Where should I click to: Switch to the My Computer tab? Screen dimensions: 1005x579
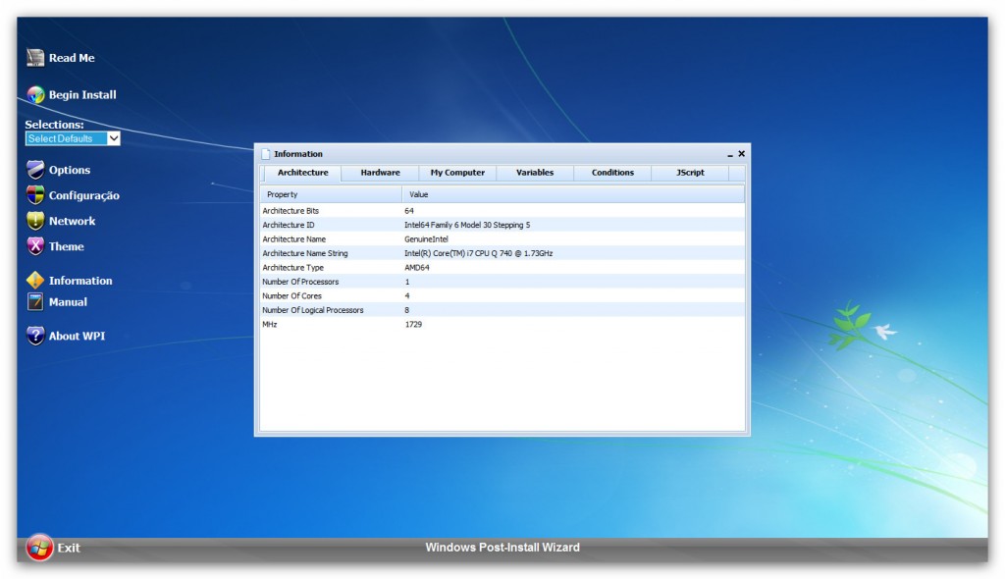click(x=457, y=173)
